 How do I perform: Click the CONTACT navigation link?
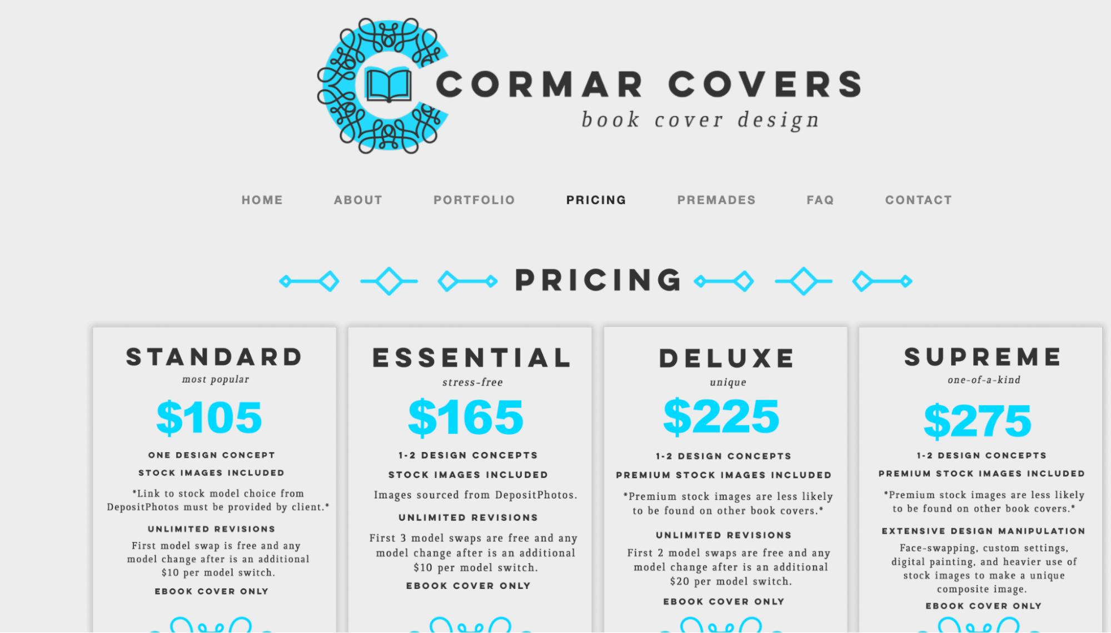pyautogui.click(x=918, y=200)
